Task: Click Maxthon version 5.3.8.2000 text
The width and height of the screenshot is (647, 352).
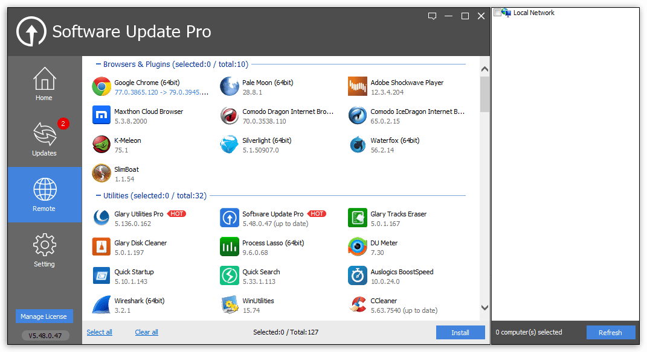Action: click(131, 121)
